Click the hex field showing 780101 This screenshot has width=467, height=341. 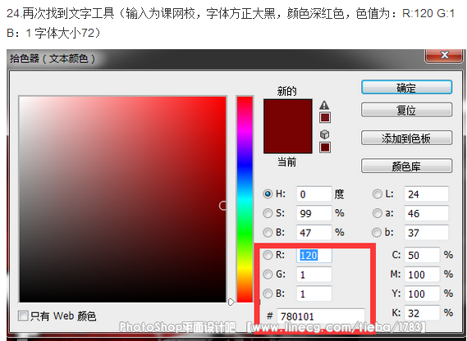321,316
